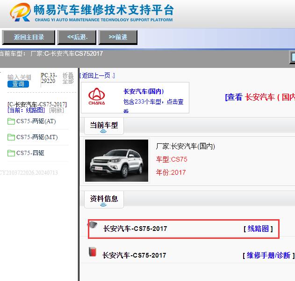
Task: Click 折叠全部 to collapse all
Action: tap(68, 78)
